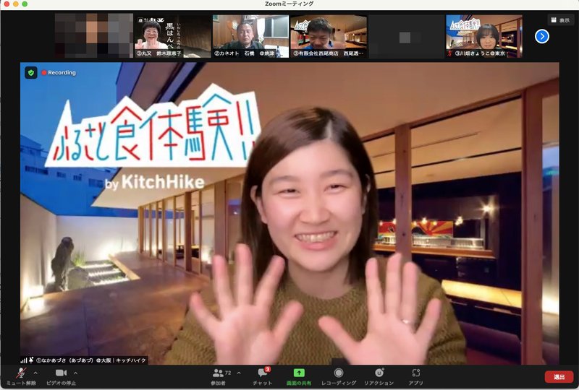The height and width of the screenshot is (390, 579).
Task: Click the recording button
Action: click(x=339, y=376)
